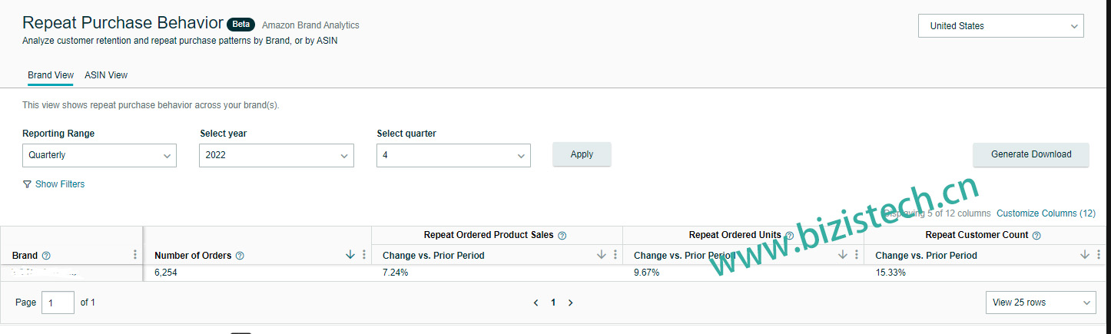
Task: Sort Repeat Customer Count change column
Action: click(x=1085, y=255)
